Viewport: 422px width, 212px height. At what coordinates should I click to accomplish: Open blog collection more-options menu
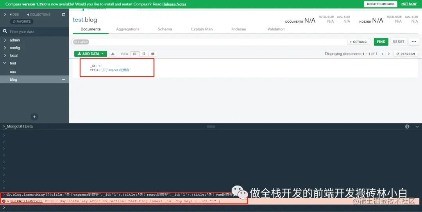pos(64,79)
